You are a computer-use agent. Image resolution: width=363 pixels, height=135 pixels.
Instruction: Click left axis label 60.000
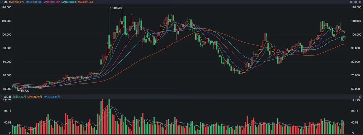(x=6, y=89)
